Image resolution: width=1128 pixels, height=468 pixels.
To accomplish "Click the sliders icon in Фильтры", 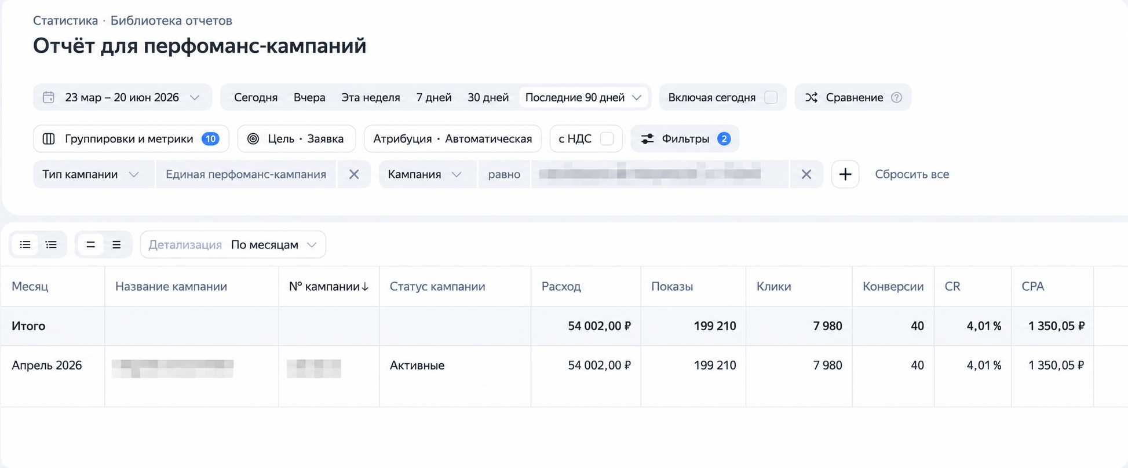I will point(647,139).
